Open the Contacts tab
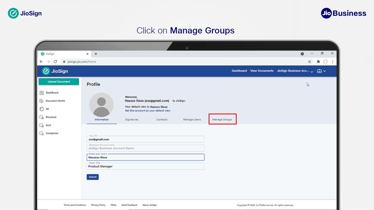This screenshot has width=374, height=210. click(x=162, y=120)
